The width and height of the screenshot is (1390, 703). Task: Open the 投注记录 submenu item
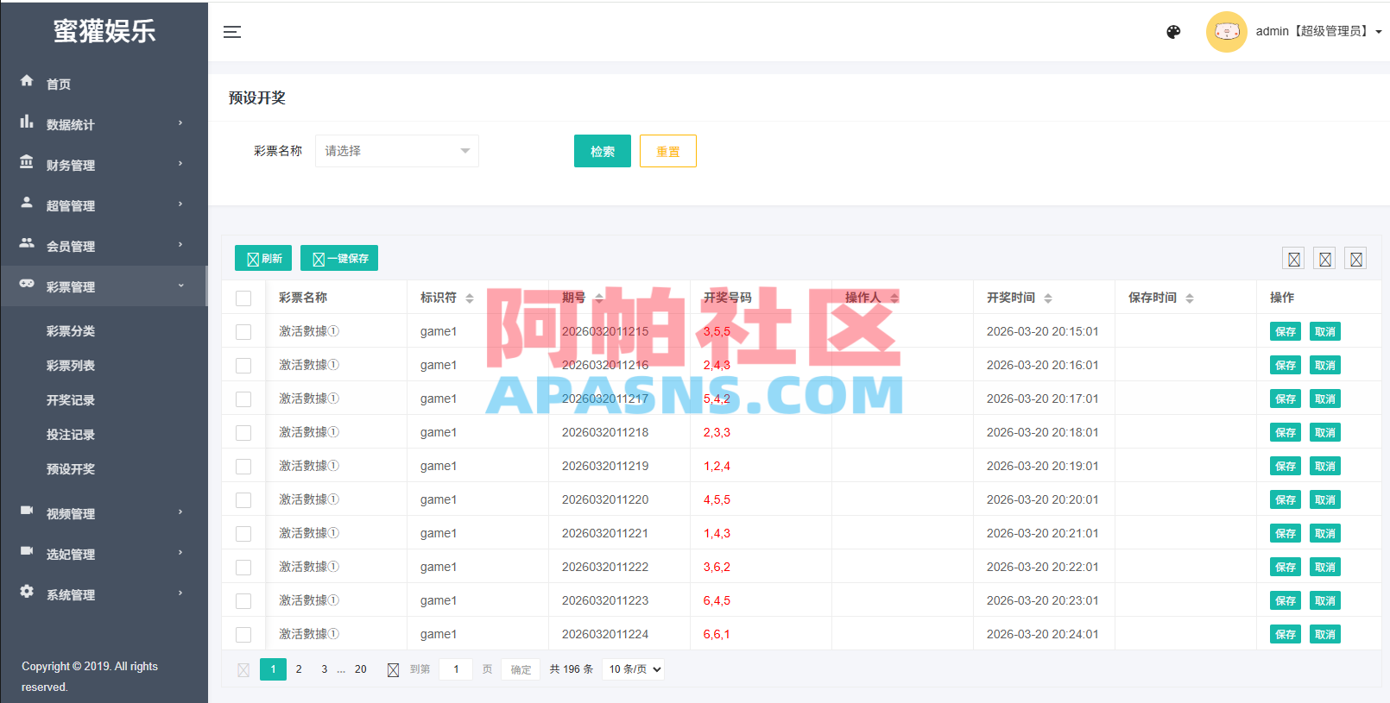(x=71, y=435)
